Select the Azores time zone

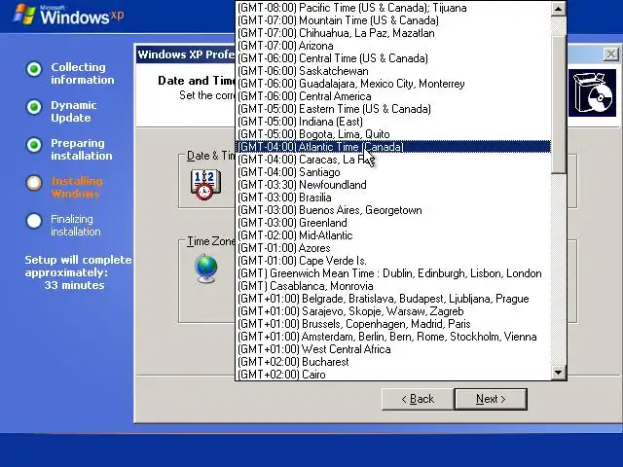393,248
